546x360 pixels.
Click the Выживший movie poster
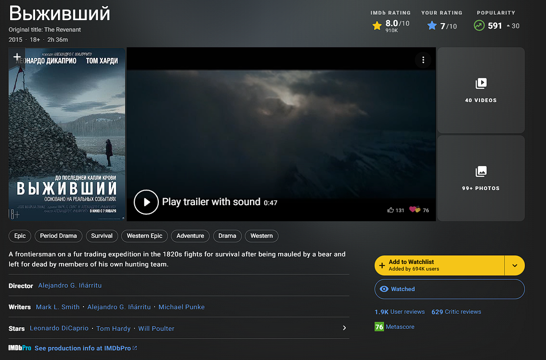pos(67,134)
